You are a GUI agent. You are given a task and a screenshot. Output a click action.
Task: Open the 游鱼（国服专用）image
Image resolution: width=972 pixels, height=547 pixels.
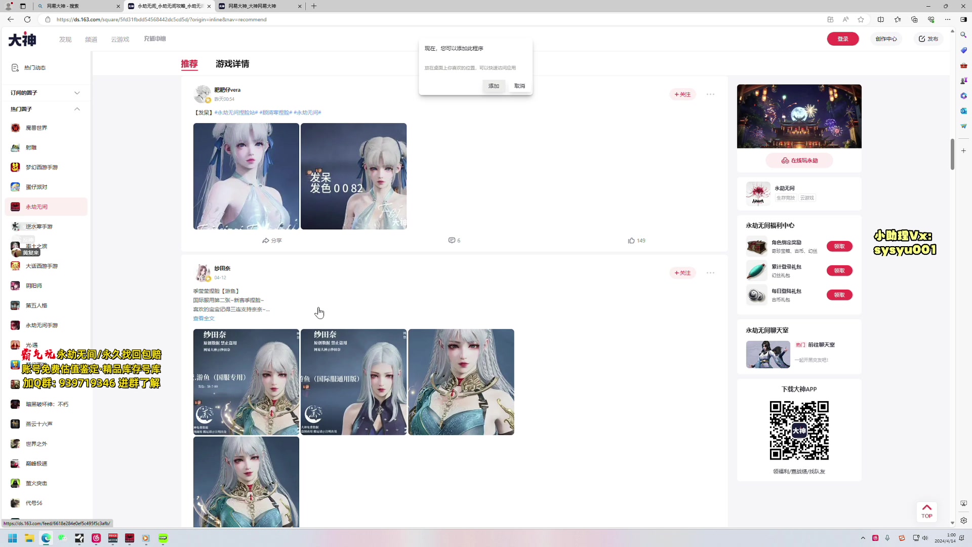tap(246, 382)
